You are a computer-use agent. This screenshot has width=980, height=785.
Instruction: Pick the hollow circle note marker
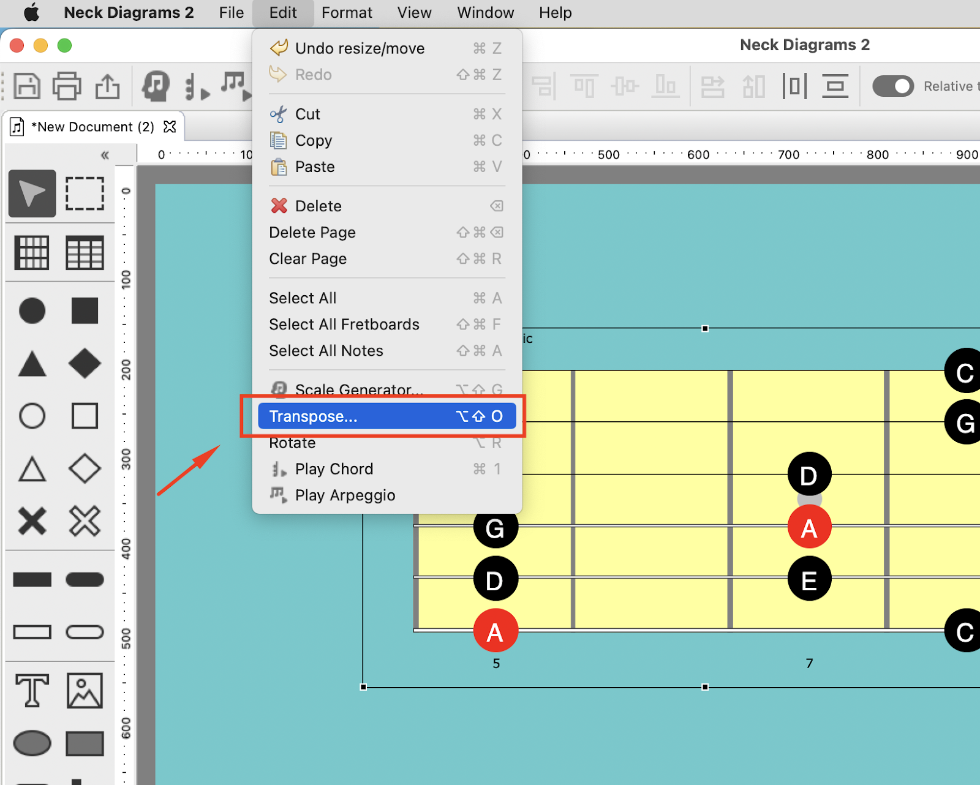click(32, 416)
